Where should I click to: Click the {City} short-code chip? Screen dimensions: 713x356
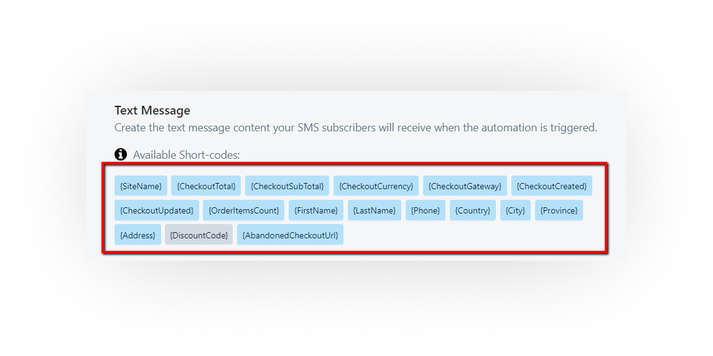coord(516,210)
